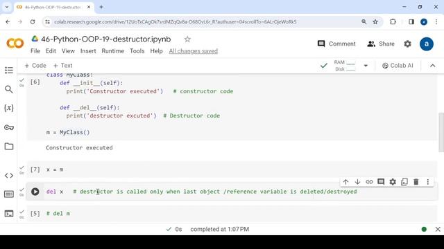Open Chrome three-dot menu
This screenshot has height=249, width=444.
[x=436, y=21]
